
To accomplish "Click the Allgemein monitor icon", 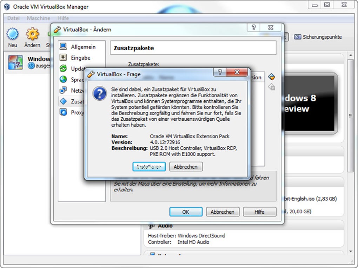I will 63,46.
